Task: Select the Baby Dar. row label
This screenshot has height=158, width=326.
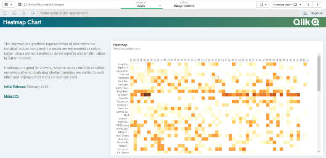Action: [123, 64]
